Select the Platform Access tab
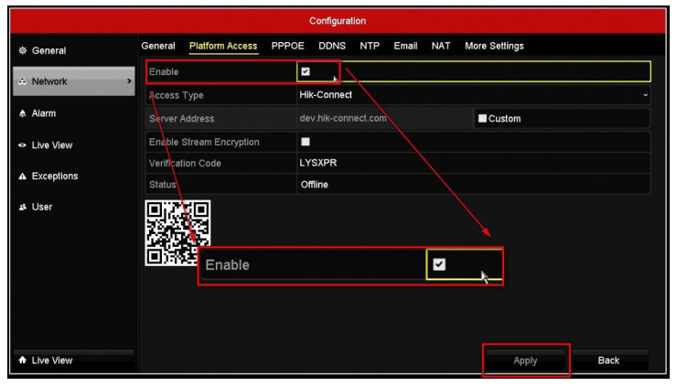The height and width of the screenshot is (386, 677). [223, 46]
